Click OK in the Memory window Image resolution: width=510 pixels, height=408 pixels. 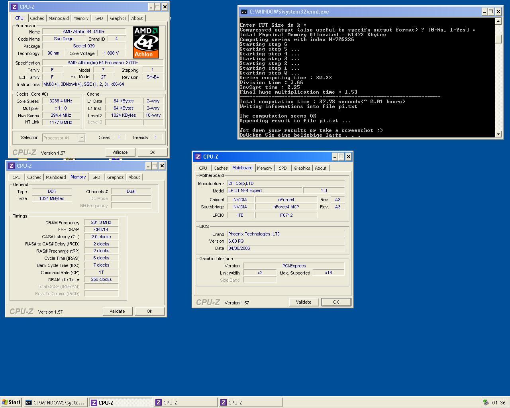point(149,311)
